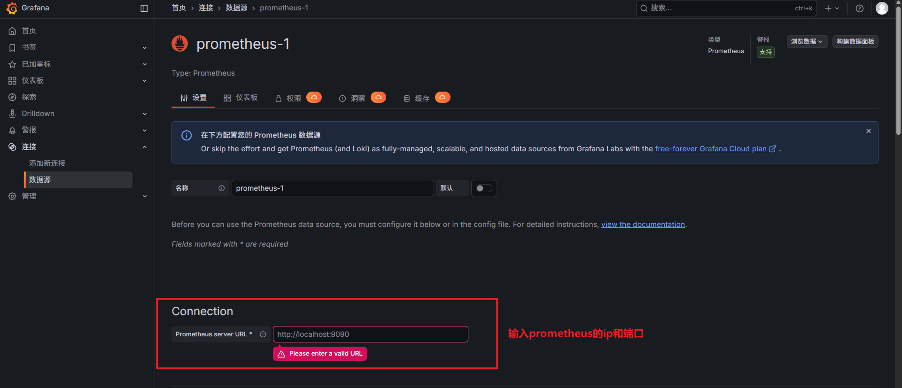
Task: Open the free-forever Grafana Cloud plan link
Action: 711,149
